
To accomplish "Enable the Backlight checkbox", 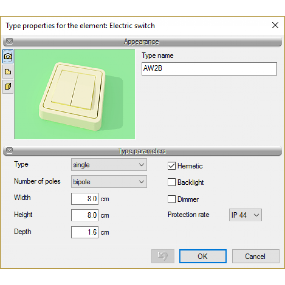I will tap(171, 182).
